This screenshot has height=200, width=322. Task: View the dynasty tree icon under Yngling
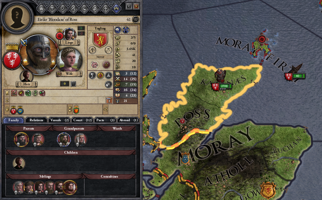pyautogui.click(x=92, y=50)
